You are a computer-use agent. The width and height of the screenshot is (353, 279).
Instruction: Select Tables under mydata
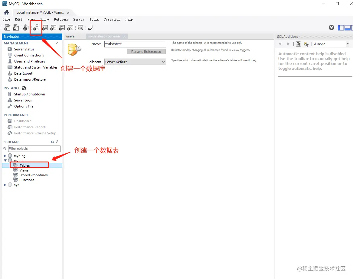25,165
